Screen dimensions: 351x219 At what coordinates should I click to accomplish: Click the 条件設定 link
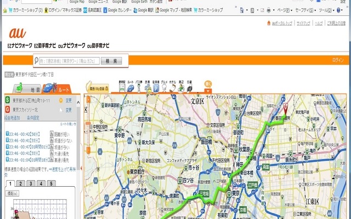(x=33, y=118)
